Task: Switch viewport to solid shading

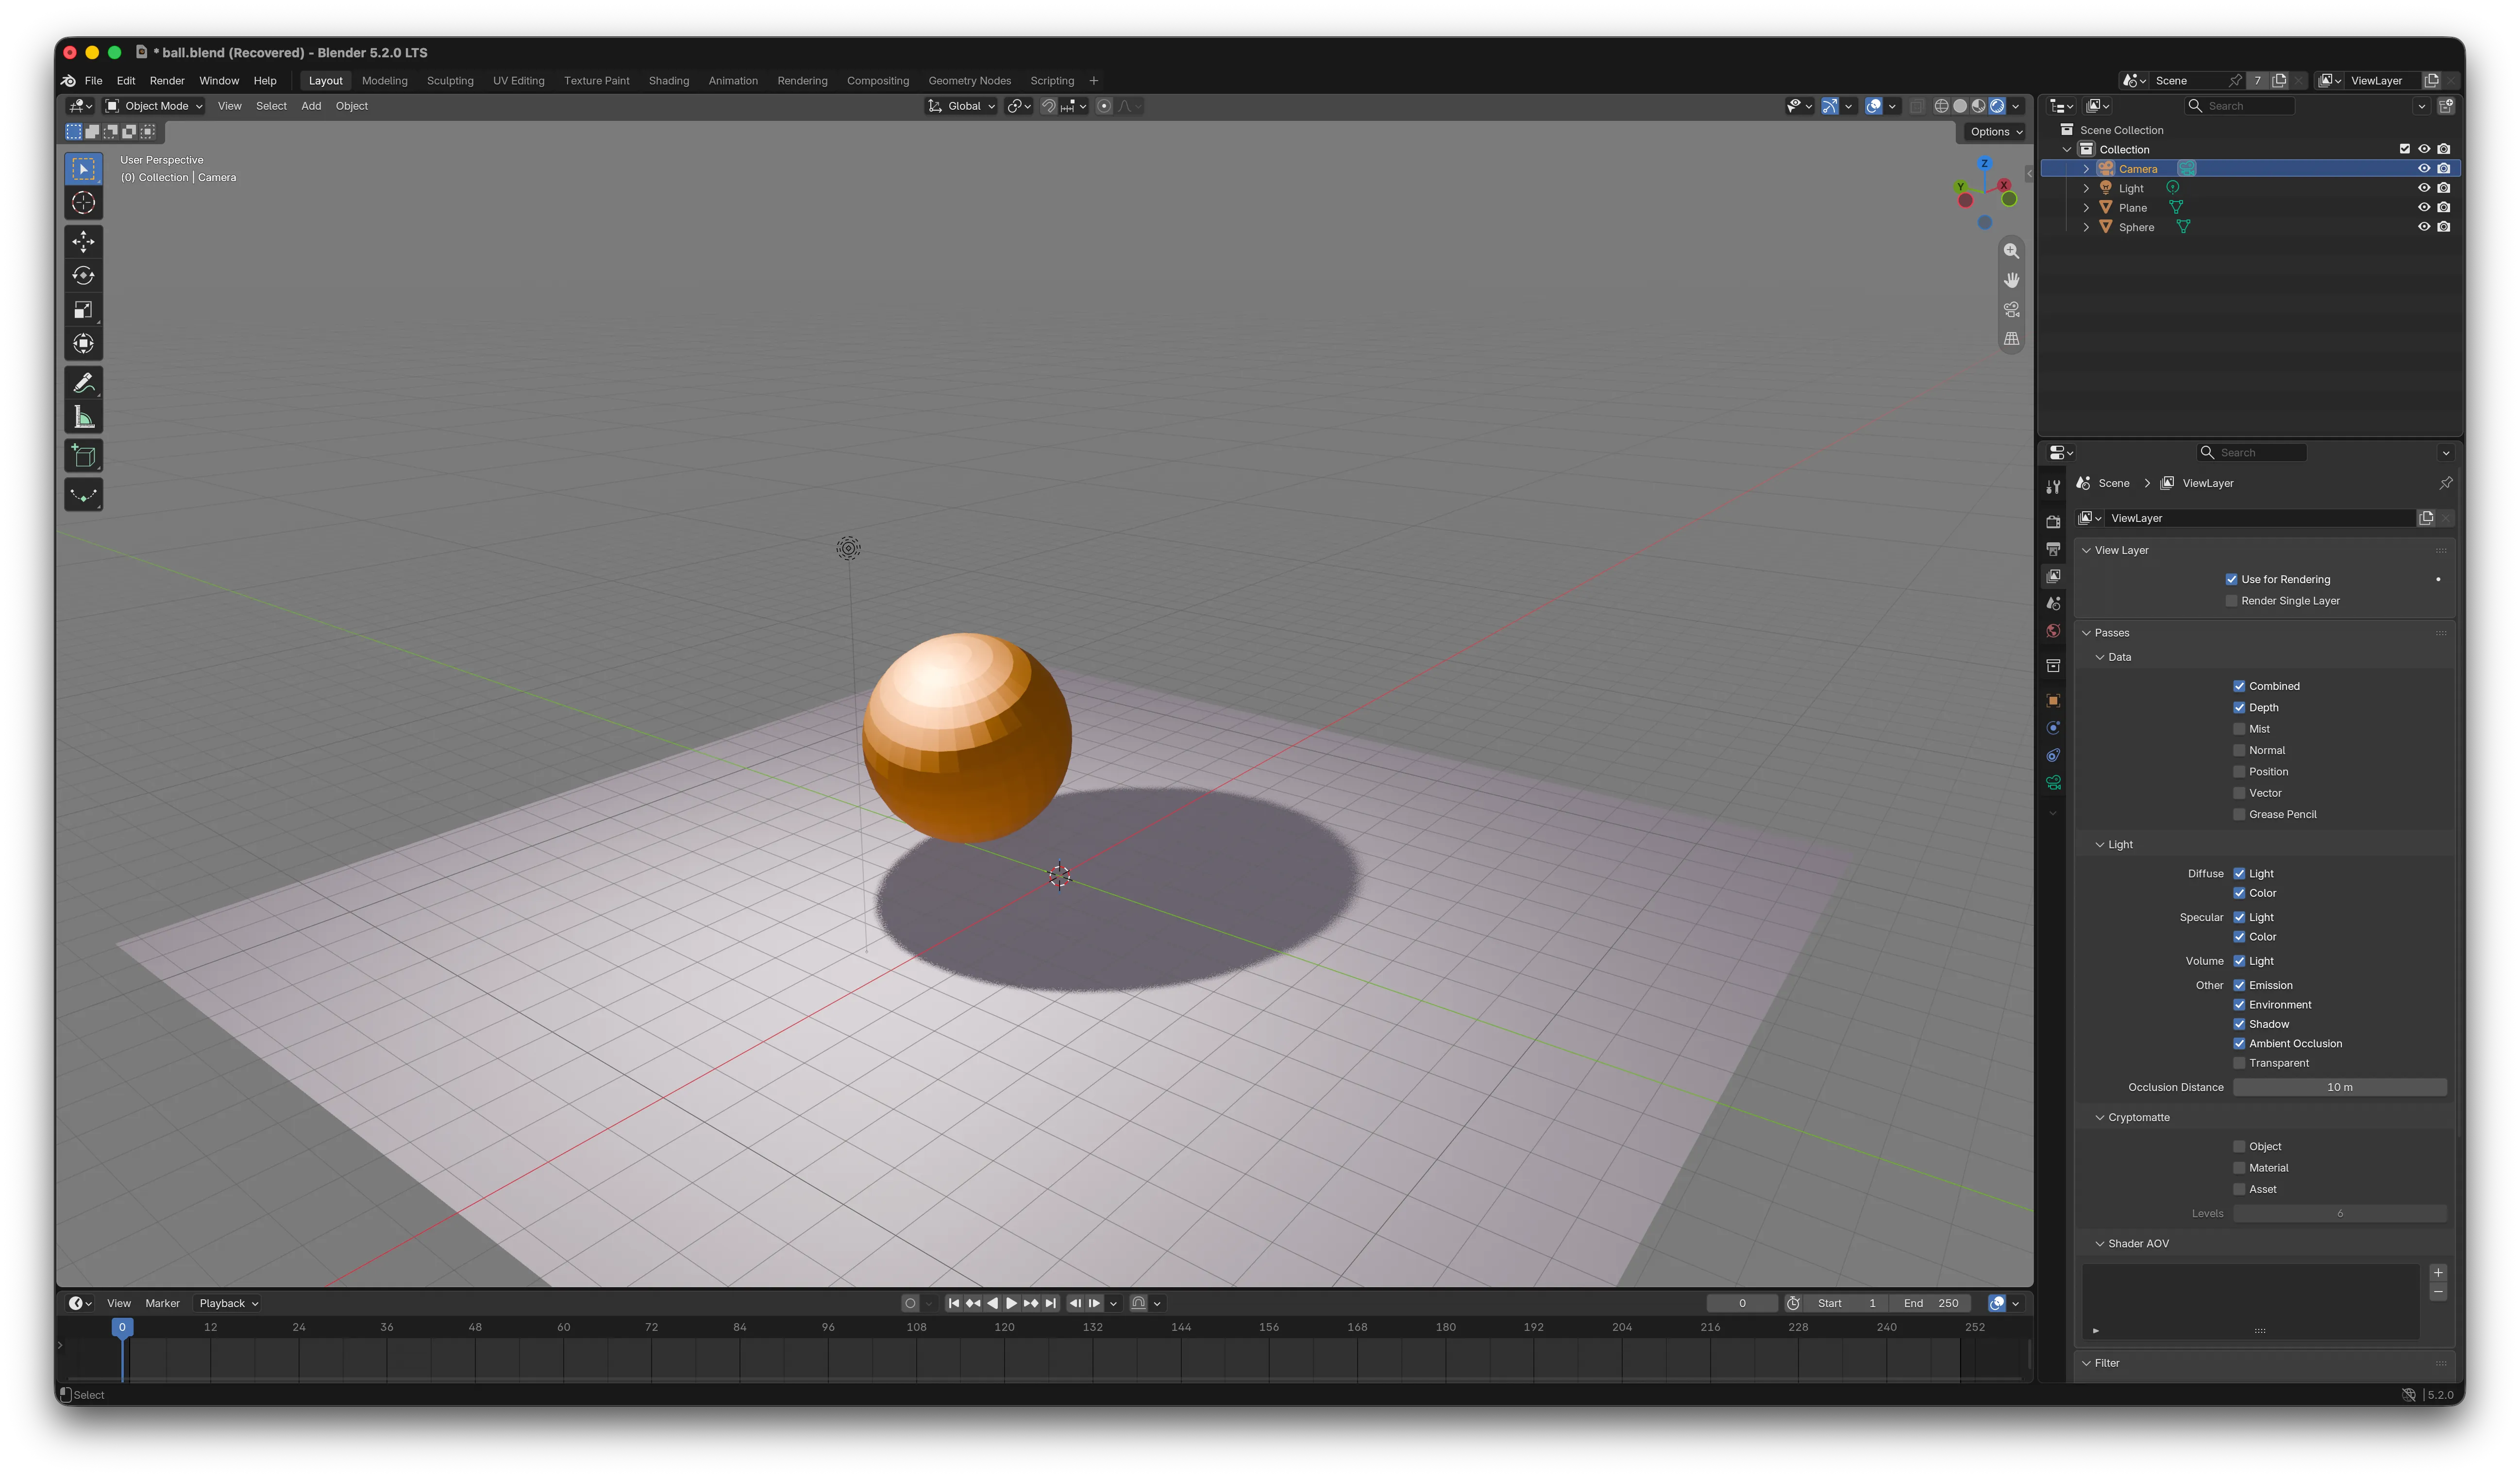Action: tap(1960, 106)
